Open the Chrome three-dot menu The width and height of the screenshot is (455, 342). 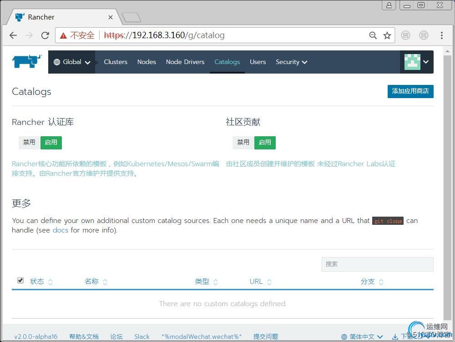click(442, 35)
